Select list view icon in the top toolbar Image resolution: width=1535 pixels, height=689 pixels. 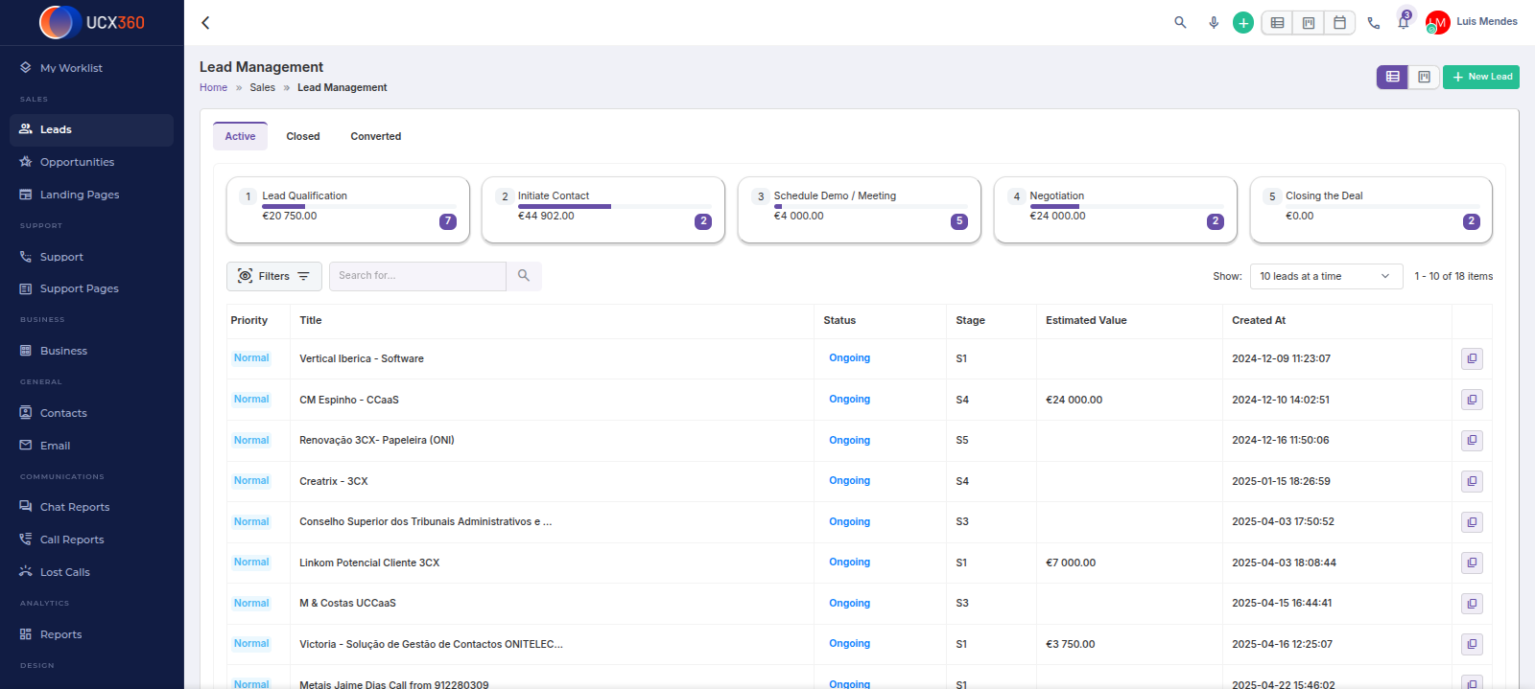(x=1277, y=22)
